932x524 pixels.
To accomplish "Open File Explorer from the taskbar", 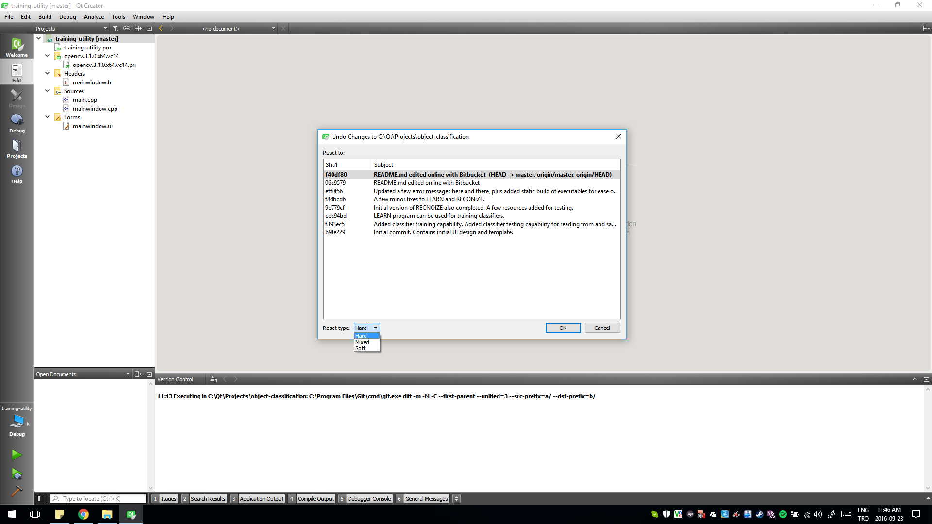I will tap(107, 514).
